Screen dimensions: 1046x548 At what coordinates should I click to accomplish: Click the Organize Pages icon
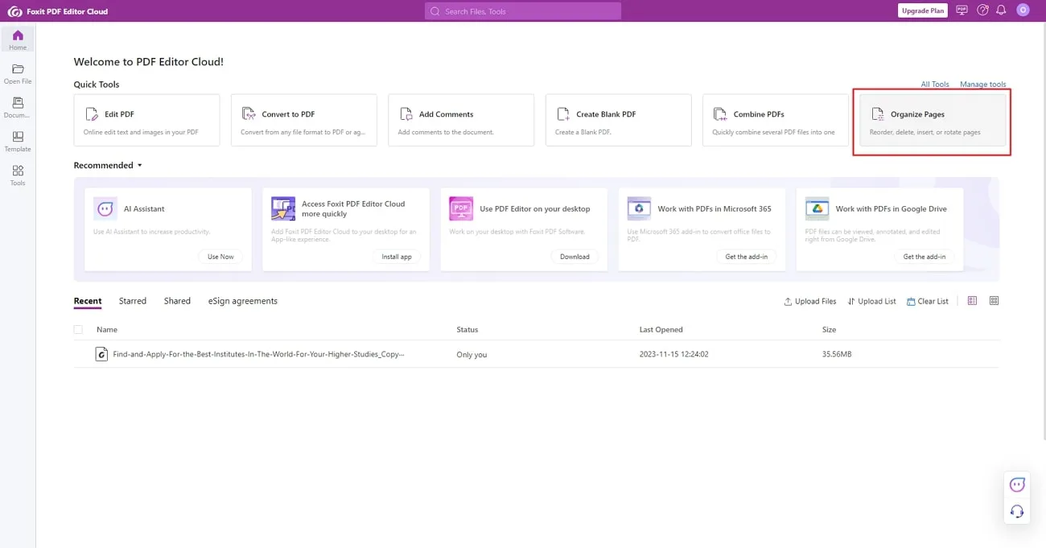(879, 115)
